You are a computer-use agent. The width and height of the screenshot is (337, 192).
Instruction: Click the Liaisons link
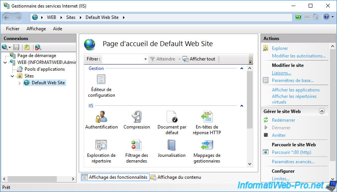click(281, 73)
